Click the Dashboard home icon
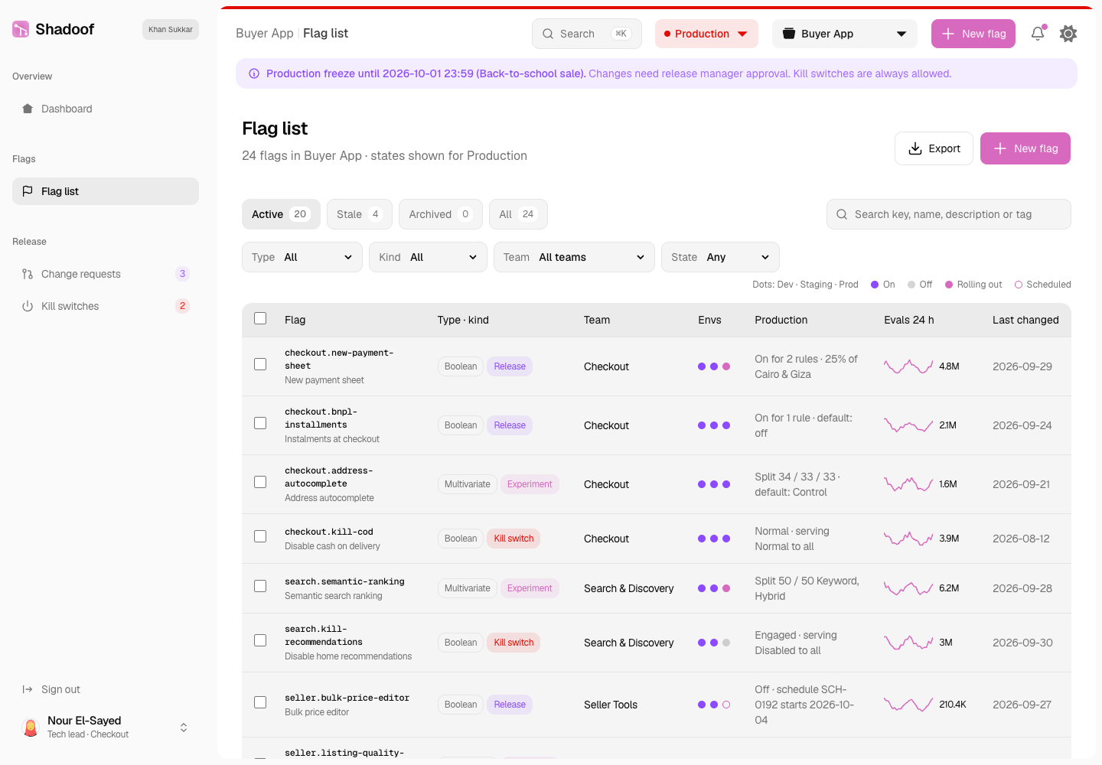The width and height of the screenshot is (1102, 765). click(x=28, y=109)
